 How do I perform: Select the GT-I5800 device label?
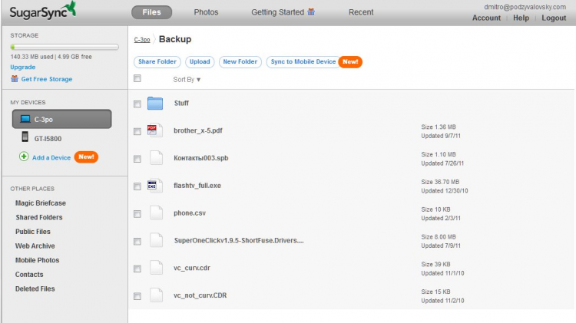pos(48,139)
